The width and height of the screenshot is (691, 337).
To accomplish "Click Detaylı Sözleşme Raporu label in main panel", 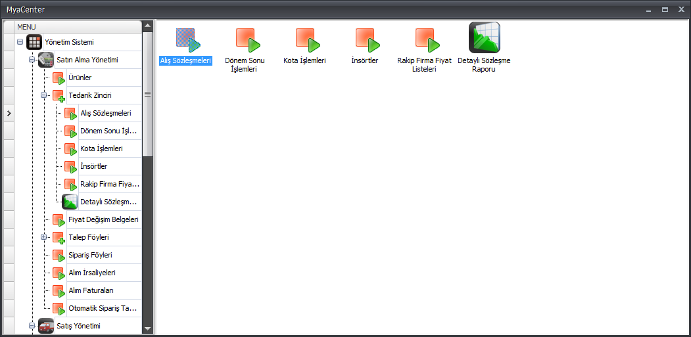I will click(485, 65).
